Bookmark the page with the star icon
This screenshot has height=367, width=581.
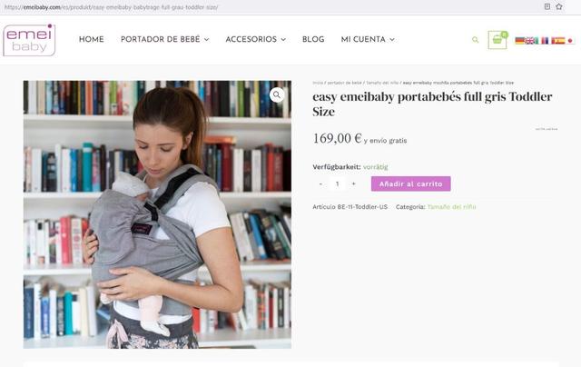[559, 6]
